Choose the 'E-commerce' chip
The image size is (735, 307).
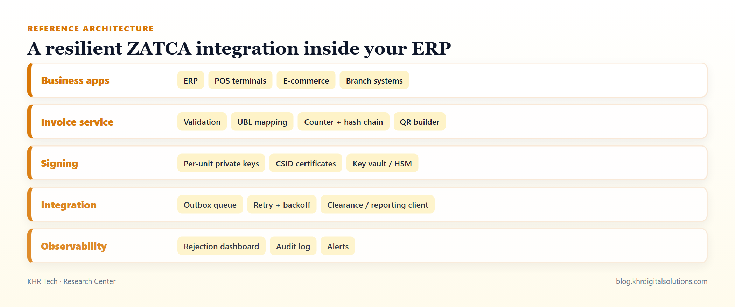(x=306, y=80)
